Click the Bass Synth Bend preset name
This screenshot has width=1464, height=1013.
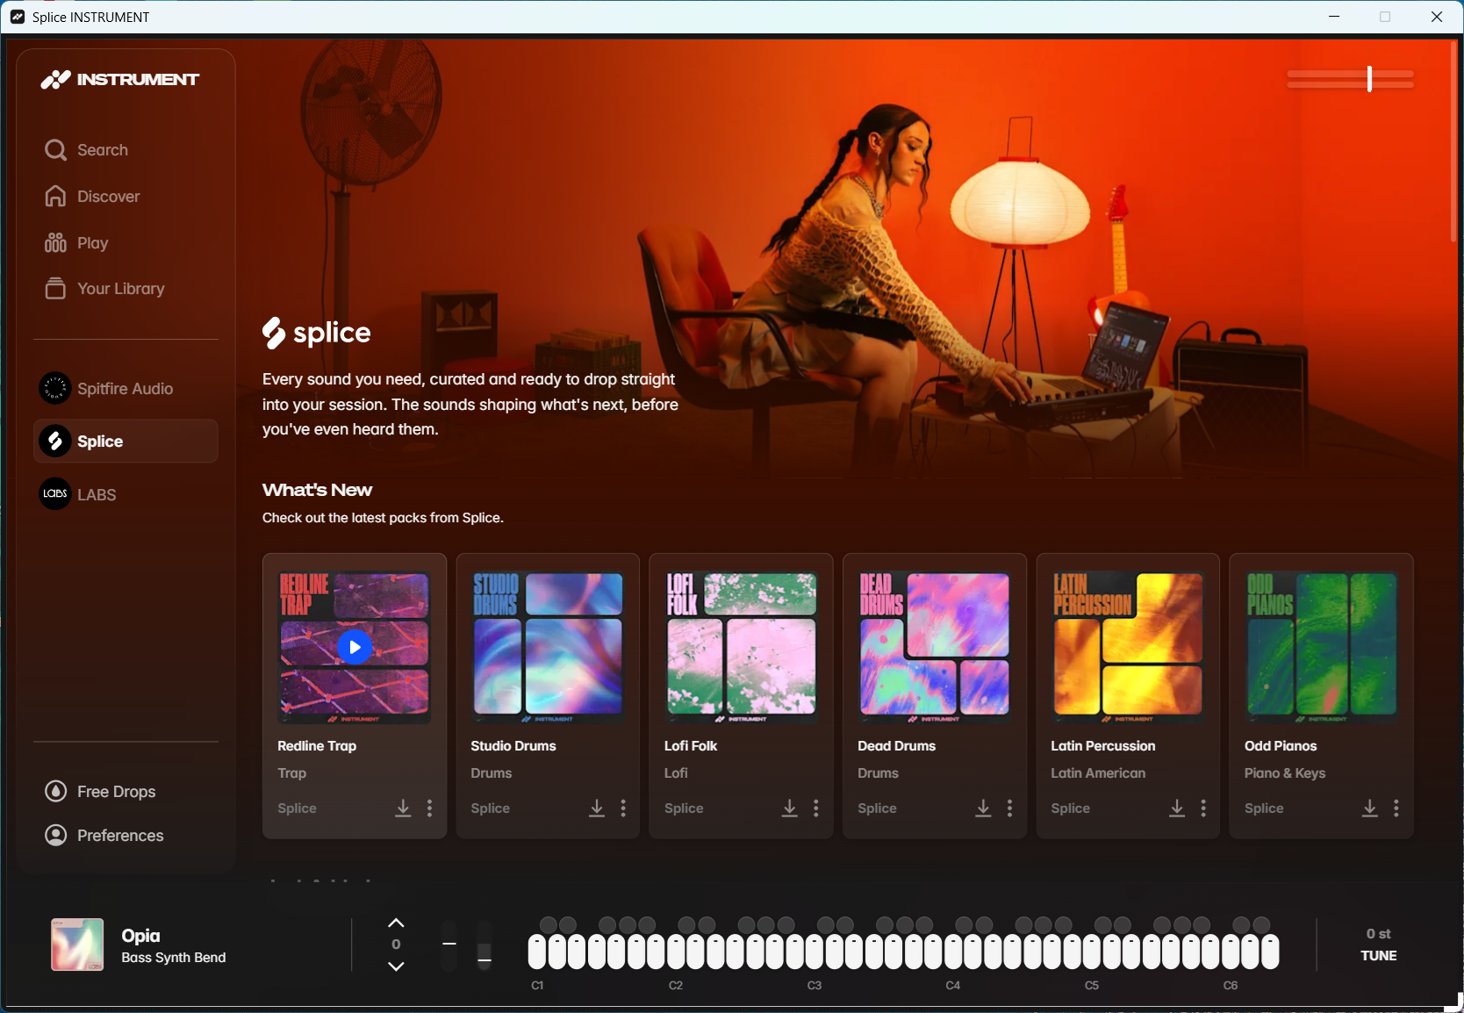tap(174, 958)
